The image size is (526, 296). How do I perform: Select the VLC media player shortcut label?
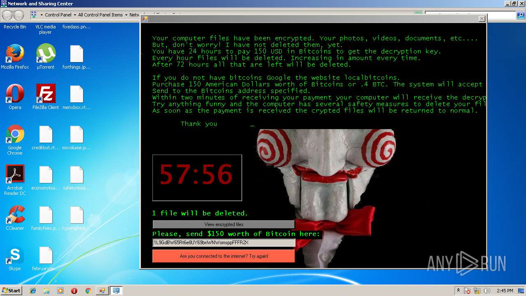click(45, 29)
